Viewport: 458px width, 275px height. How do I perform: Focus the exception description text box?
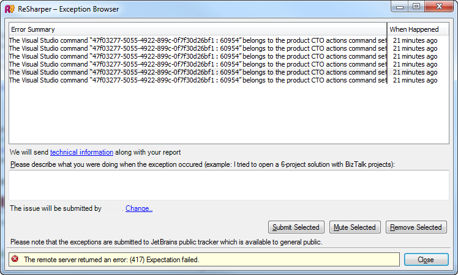[x=229, y=185]
